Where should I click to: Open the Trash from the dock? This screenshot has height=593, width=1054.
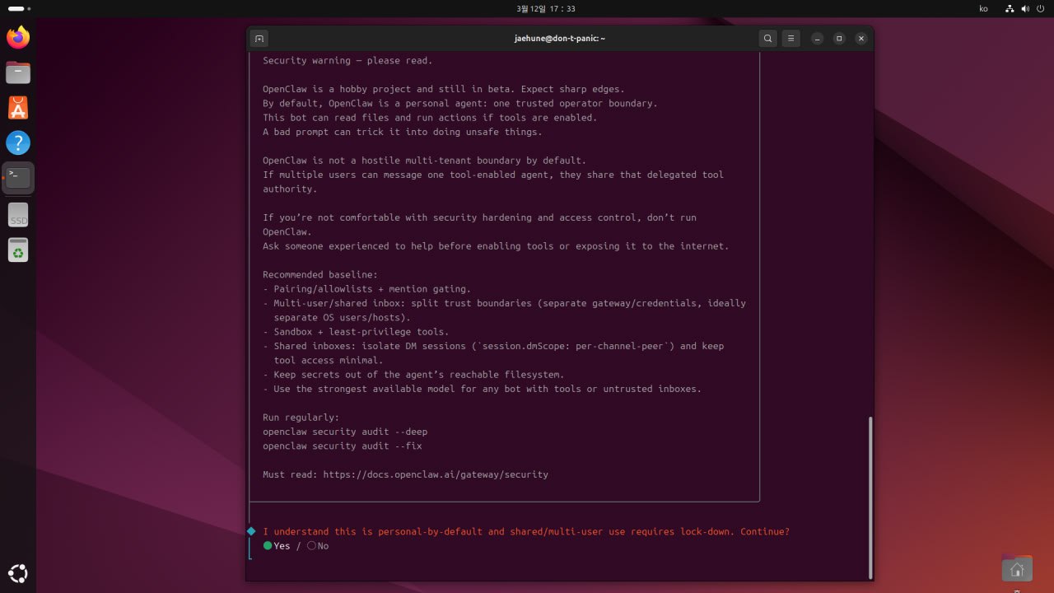[18, 250]
